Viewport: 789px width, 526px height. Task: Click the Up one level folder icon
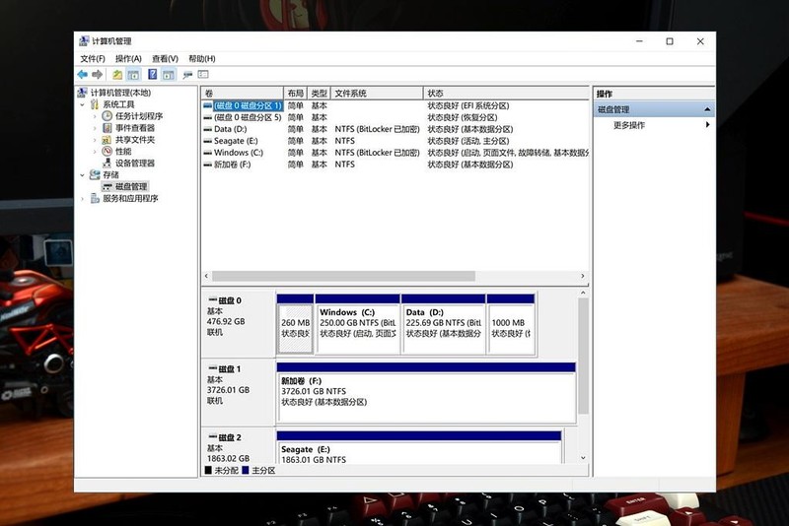tap(117, 74)
